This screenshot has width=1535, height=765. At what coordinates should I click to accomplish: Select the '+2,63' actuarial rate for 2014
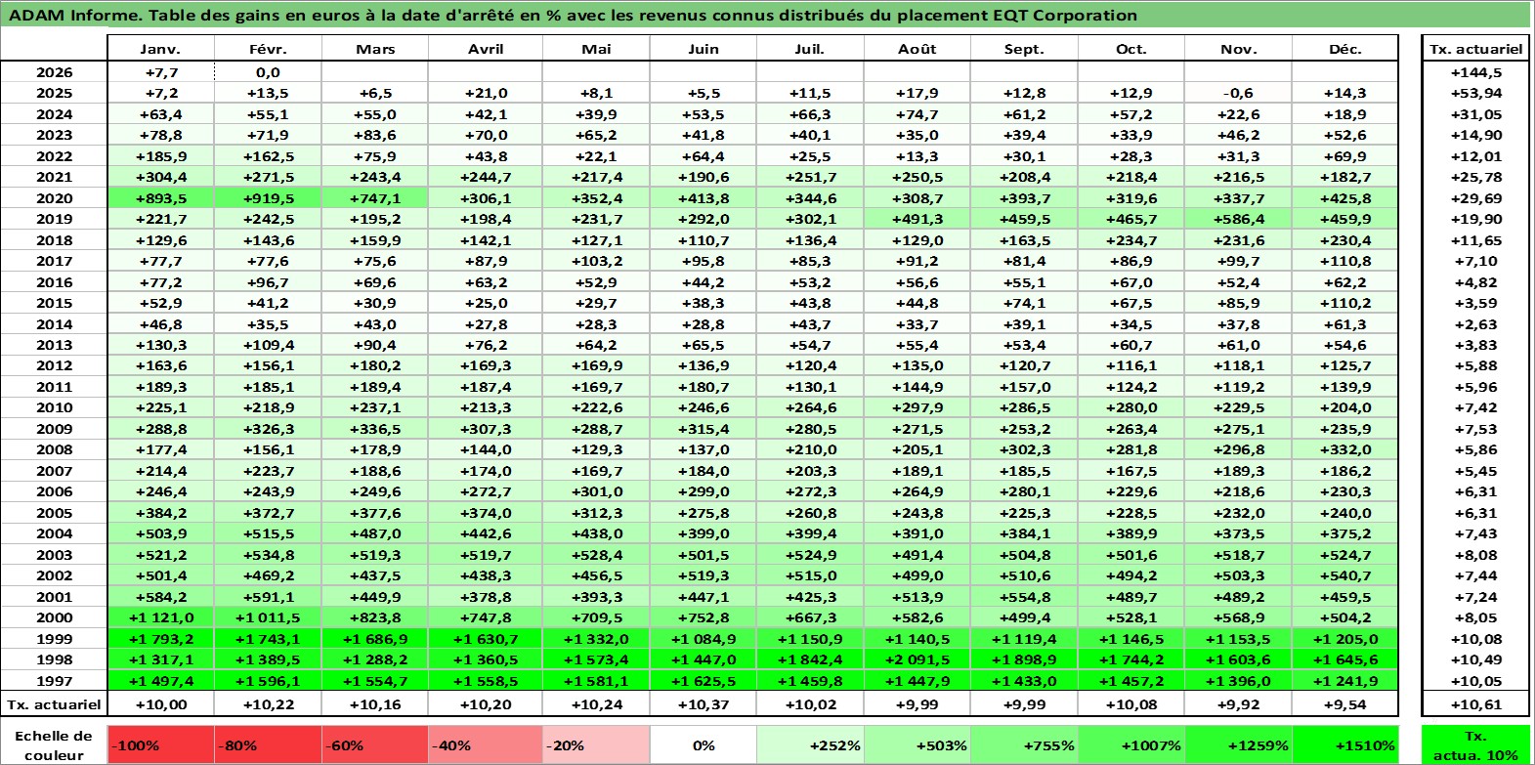point(1475,324)
